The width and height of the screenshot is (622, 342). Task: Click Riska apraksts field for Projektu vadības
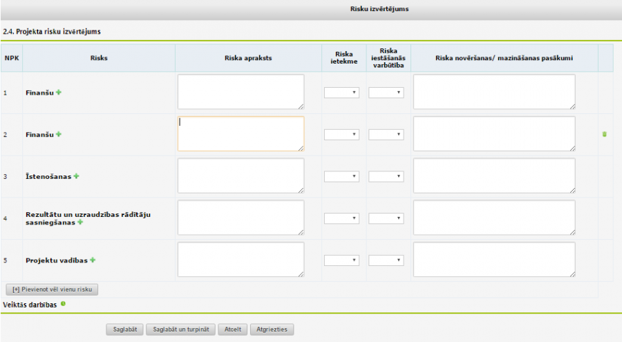pos(241,260)
